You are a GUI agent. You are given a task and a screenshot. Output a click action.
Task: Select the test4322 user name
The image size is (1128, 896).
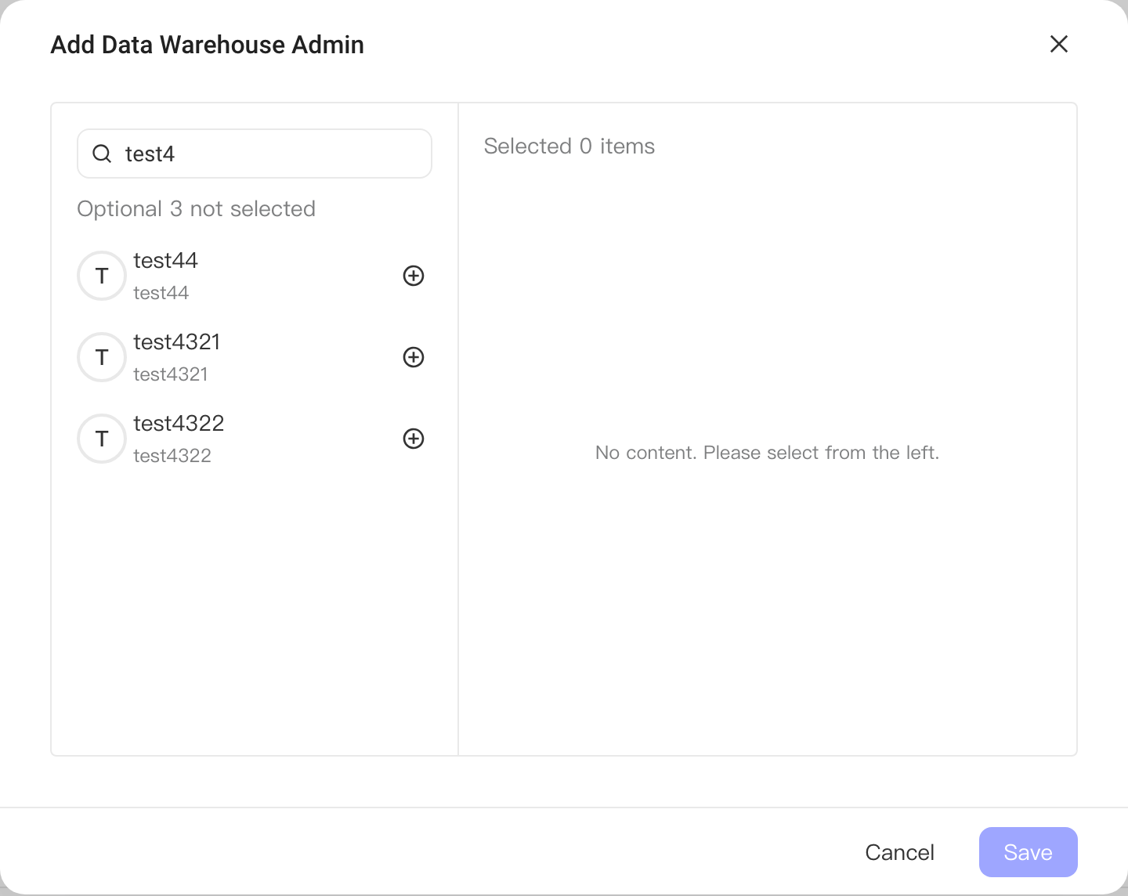(x=179, y=423)
